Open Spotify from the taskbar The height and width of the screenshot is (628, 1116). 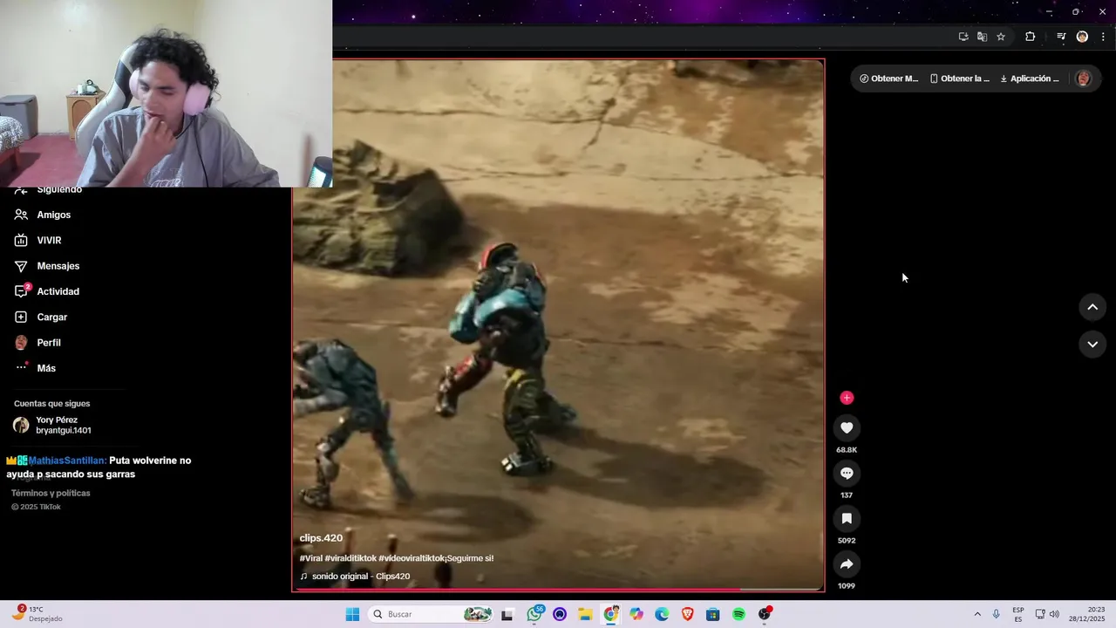point(738,614)
